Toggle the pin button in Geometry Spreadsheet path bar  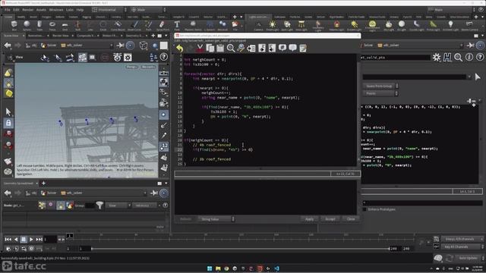(x=154, y=193)
